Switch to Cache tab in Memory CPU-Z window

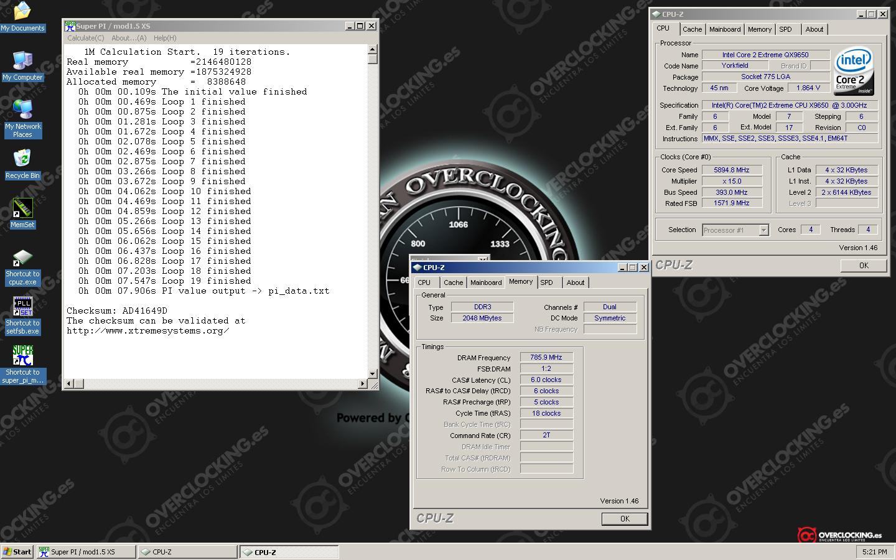pyautogui.click(x=454, y=282)
